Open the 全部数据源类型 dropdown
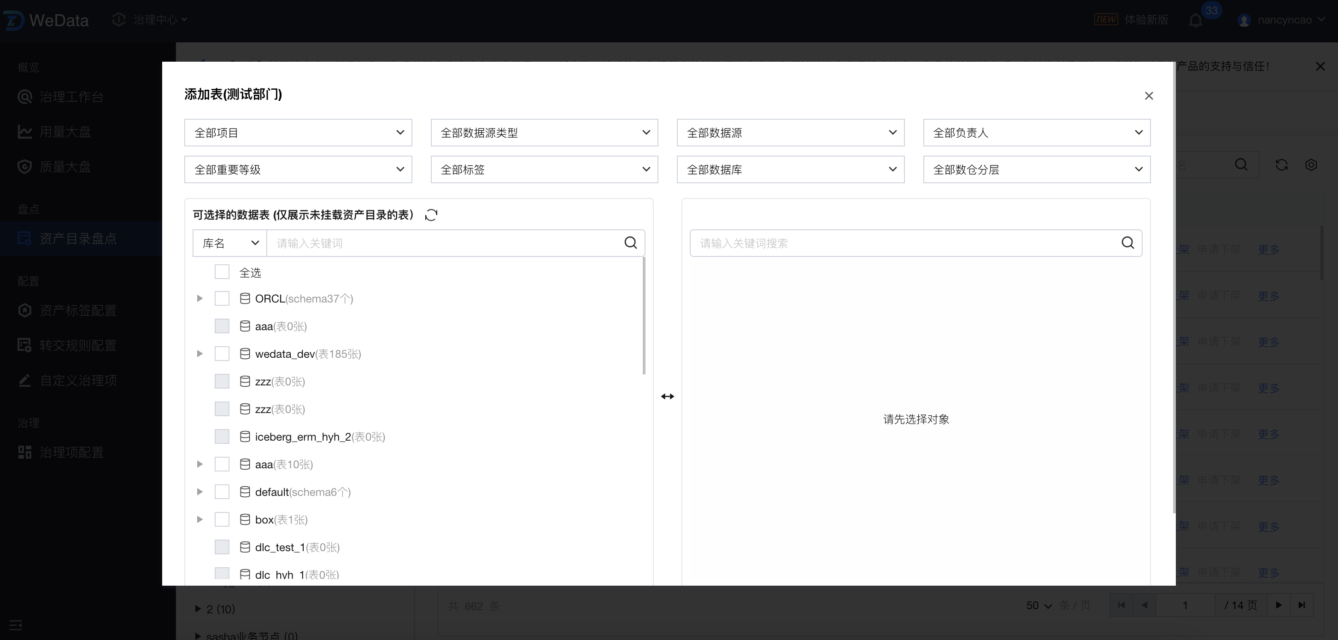This screenshot has width=1338, height=640. point(544,132)
